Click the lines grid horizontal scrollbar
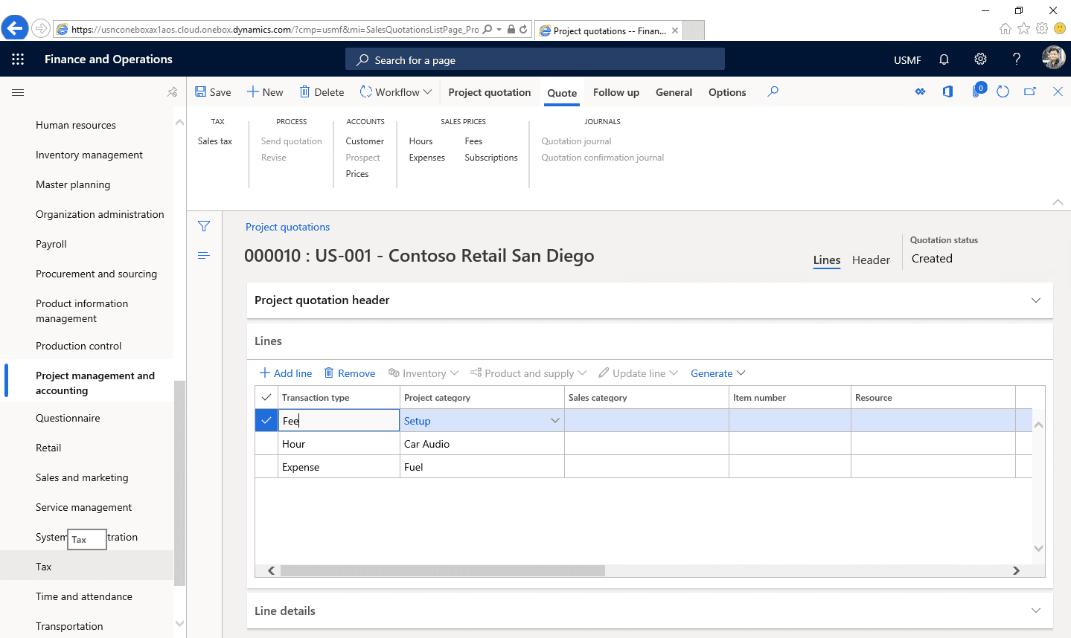The image size is (1071, 638). tap(443, 571)
